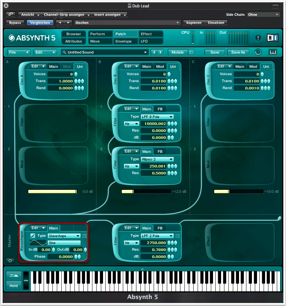Click the search magnifier beside Untitled Sound
Viewport: 286px width, 306px height.
[x=64, y=52]
